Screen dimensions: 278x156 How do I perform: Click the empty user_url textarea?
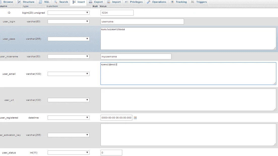(188, 100)
